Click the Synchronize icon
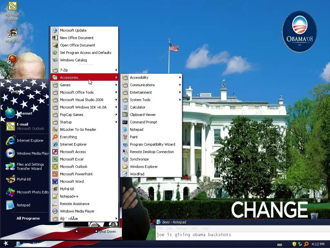 click(x=125, y=159)
